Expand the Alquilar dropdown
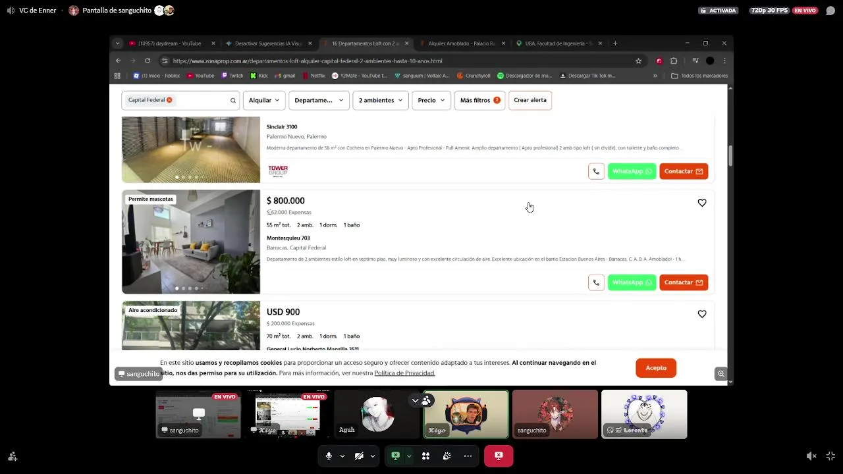This screenshot has height=474, width=843. pos(263,100)
